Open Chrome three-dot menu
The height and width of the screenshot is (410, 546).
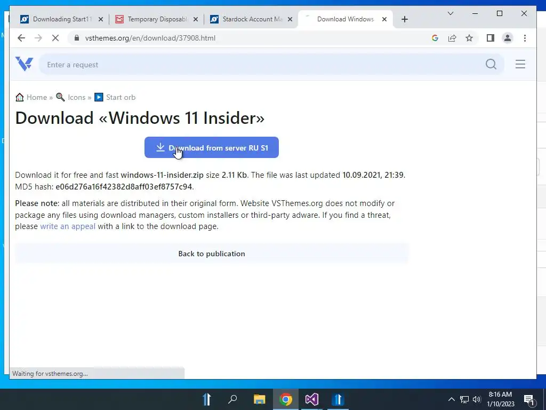click(525, 38)
